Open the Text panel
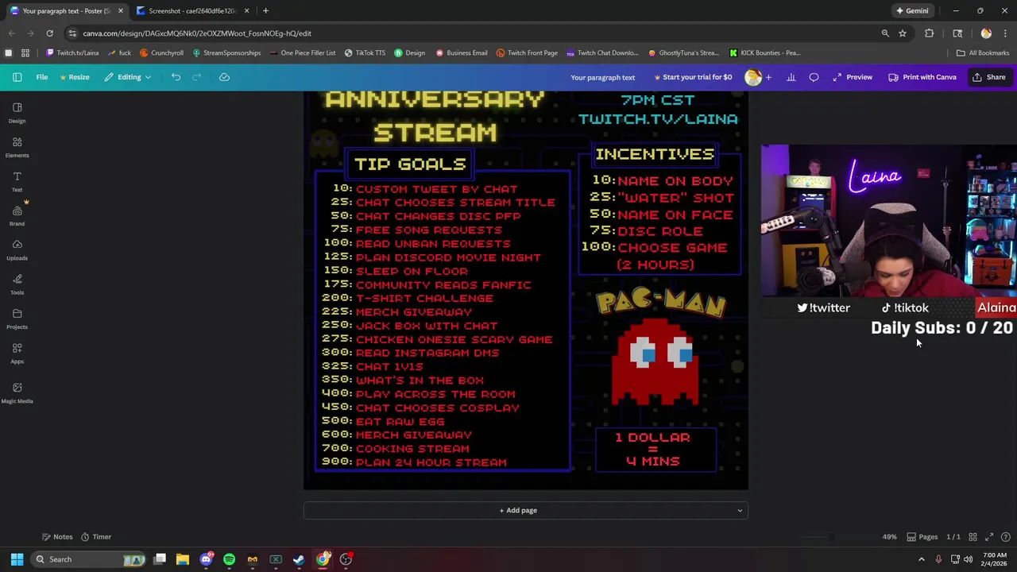1017x572 pixels. [x=17, y=181]
